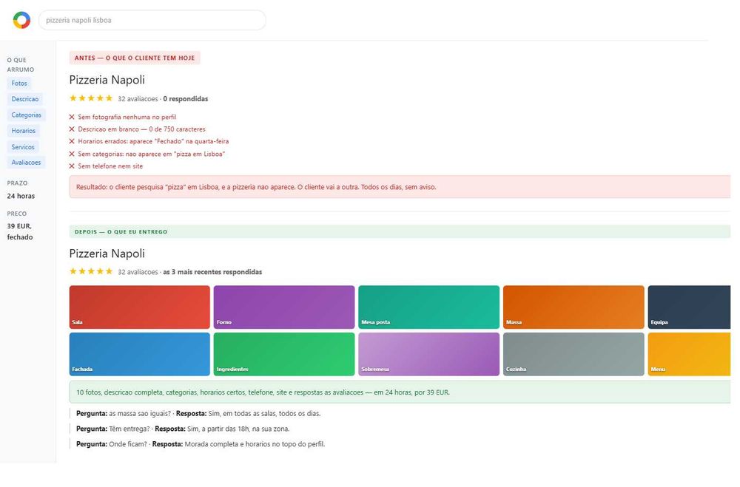Click the X icon beside 'Sem categorias'

pyautogui.click(x=72, y=154)
